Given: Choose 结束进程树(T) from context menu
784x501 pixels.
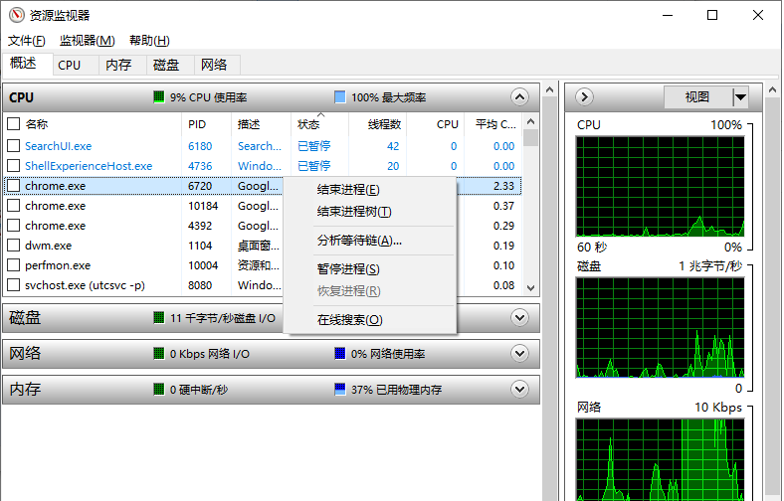Looking at the screenshot, I should (x=370, y=212).
